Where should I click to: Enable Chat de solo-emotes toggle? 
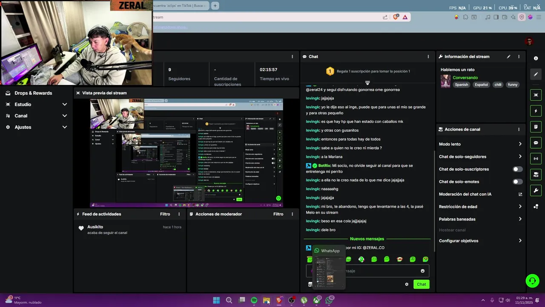pos(517,182)
